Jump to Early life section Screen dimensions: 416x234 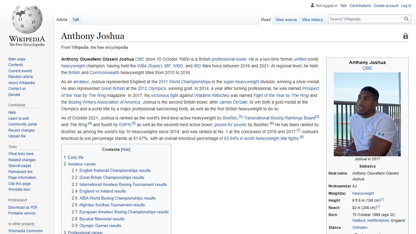(x=76, y=158)
